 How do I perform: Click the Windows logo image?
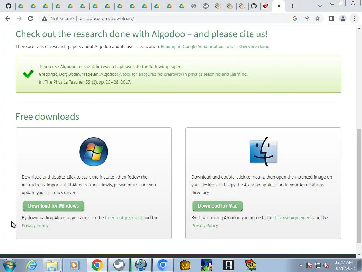click(x=93, y=152)
